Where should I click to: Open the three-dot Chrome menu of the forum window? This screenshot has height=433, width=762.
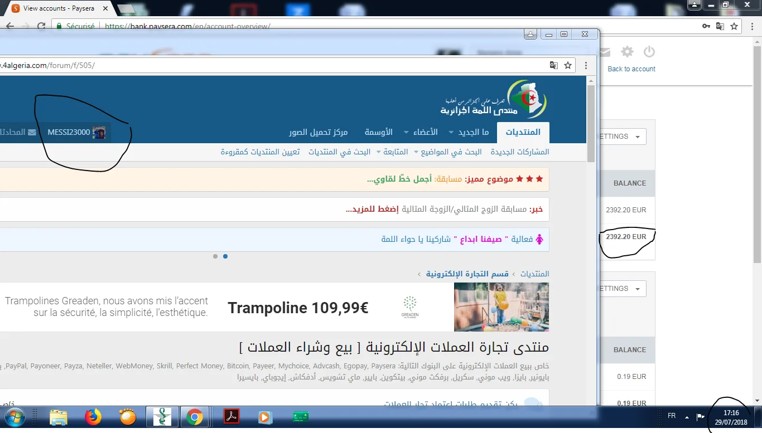(x=586, y=65)
